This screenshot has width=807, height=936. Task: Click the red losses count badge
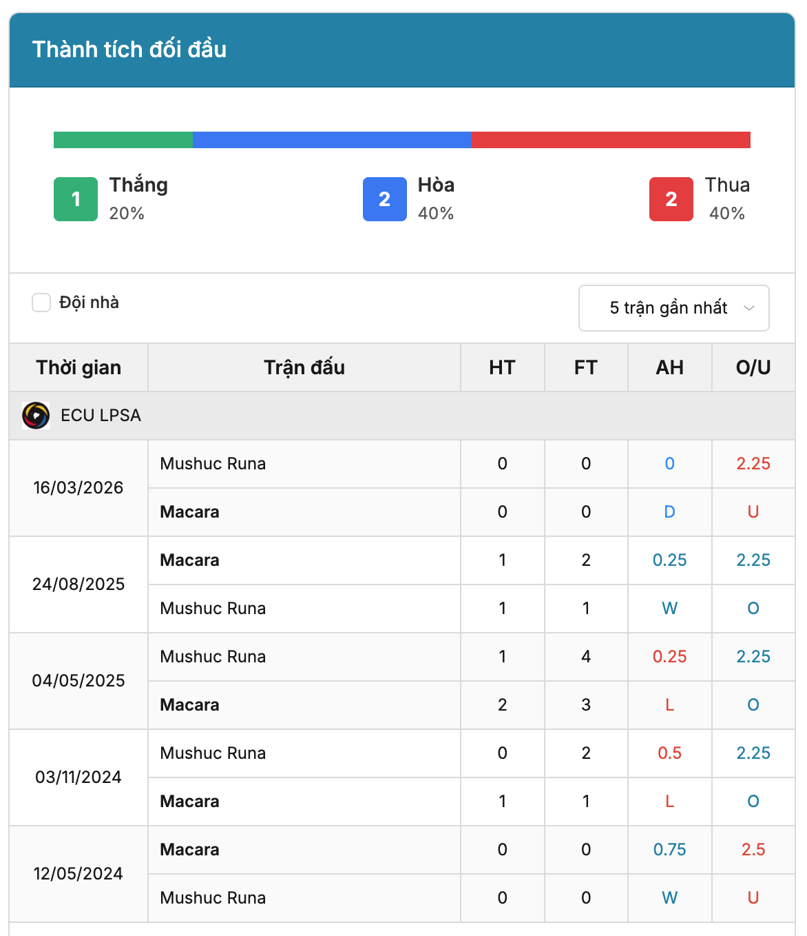[x=671, y=199]
